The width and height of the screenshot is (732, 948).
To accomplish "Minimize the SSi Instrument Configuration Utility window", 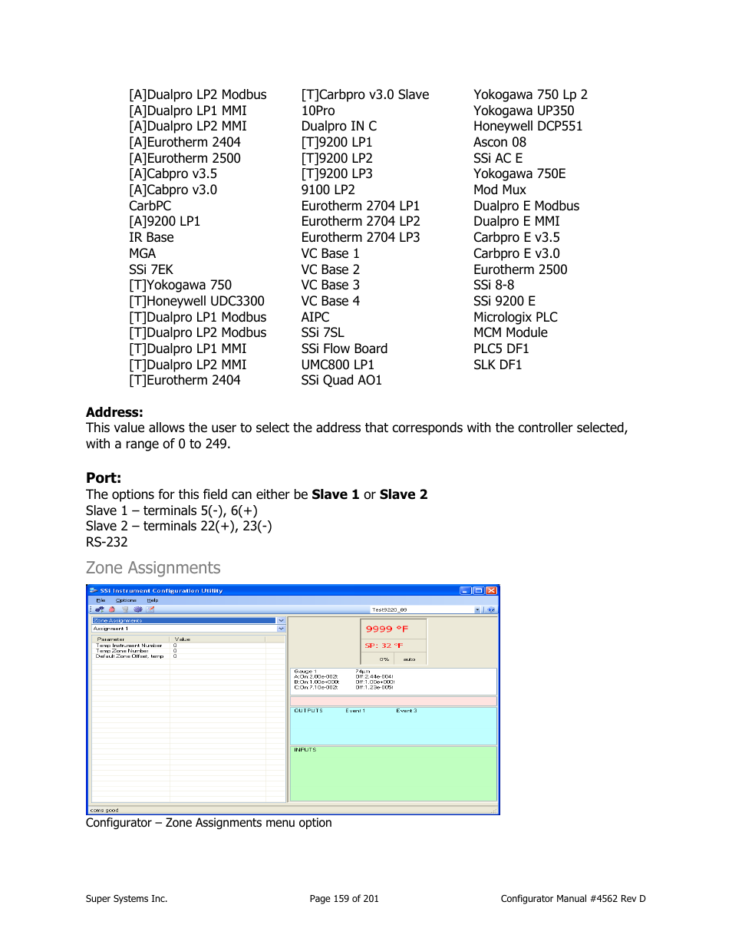I will click(465, 590).
